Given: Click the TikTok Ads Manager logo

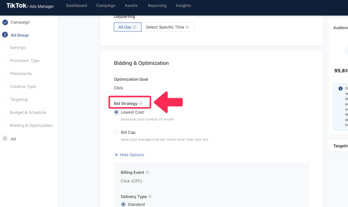Looking at the screenshot, I should [x=30, y=6].
